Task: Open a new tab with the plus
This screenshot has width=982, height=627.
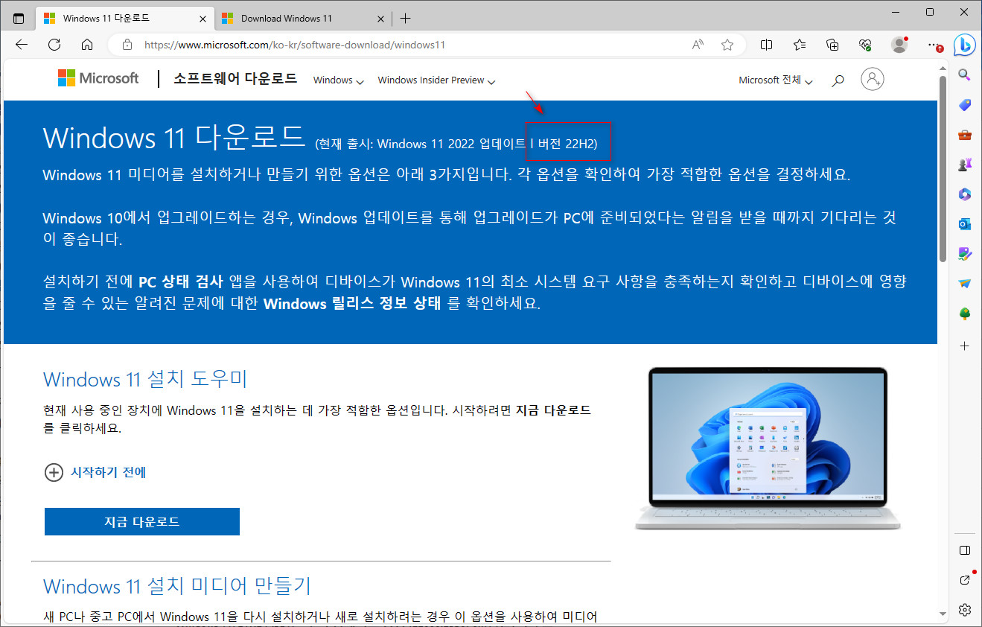Action: coord(405,19)
